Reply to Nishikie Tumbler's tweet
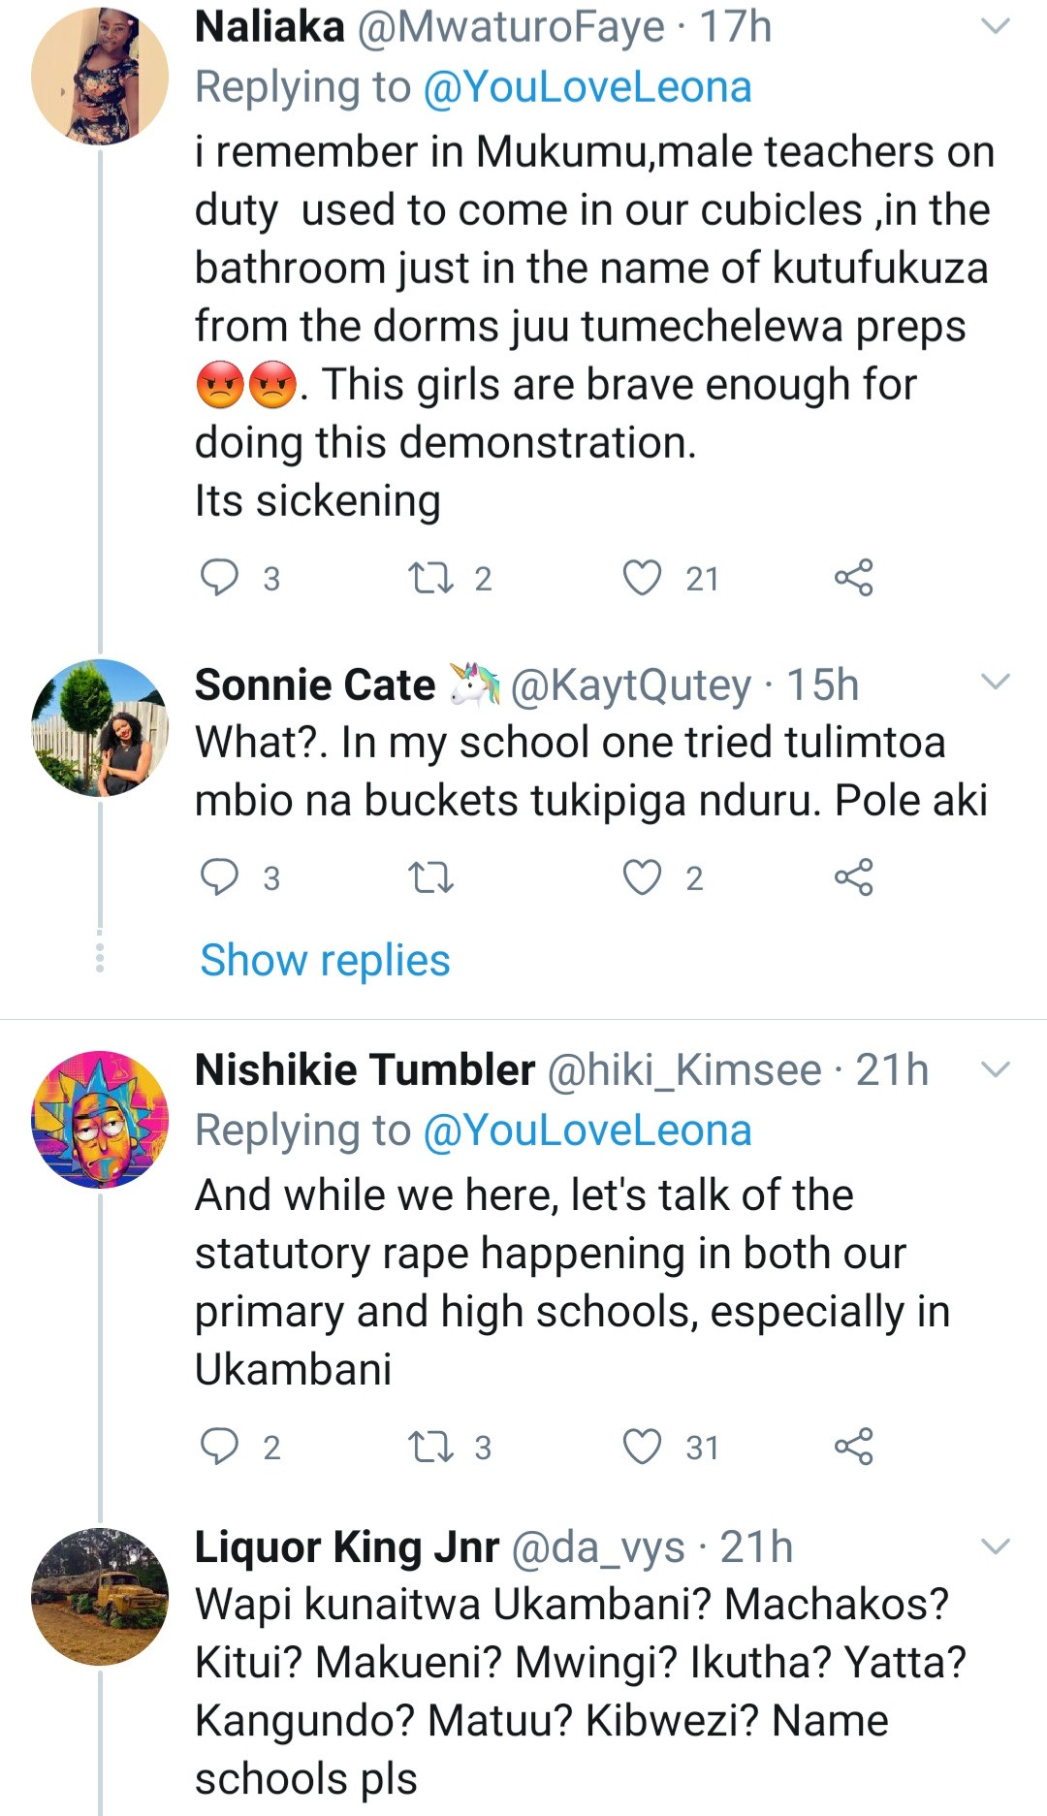 pos(219,1447)
